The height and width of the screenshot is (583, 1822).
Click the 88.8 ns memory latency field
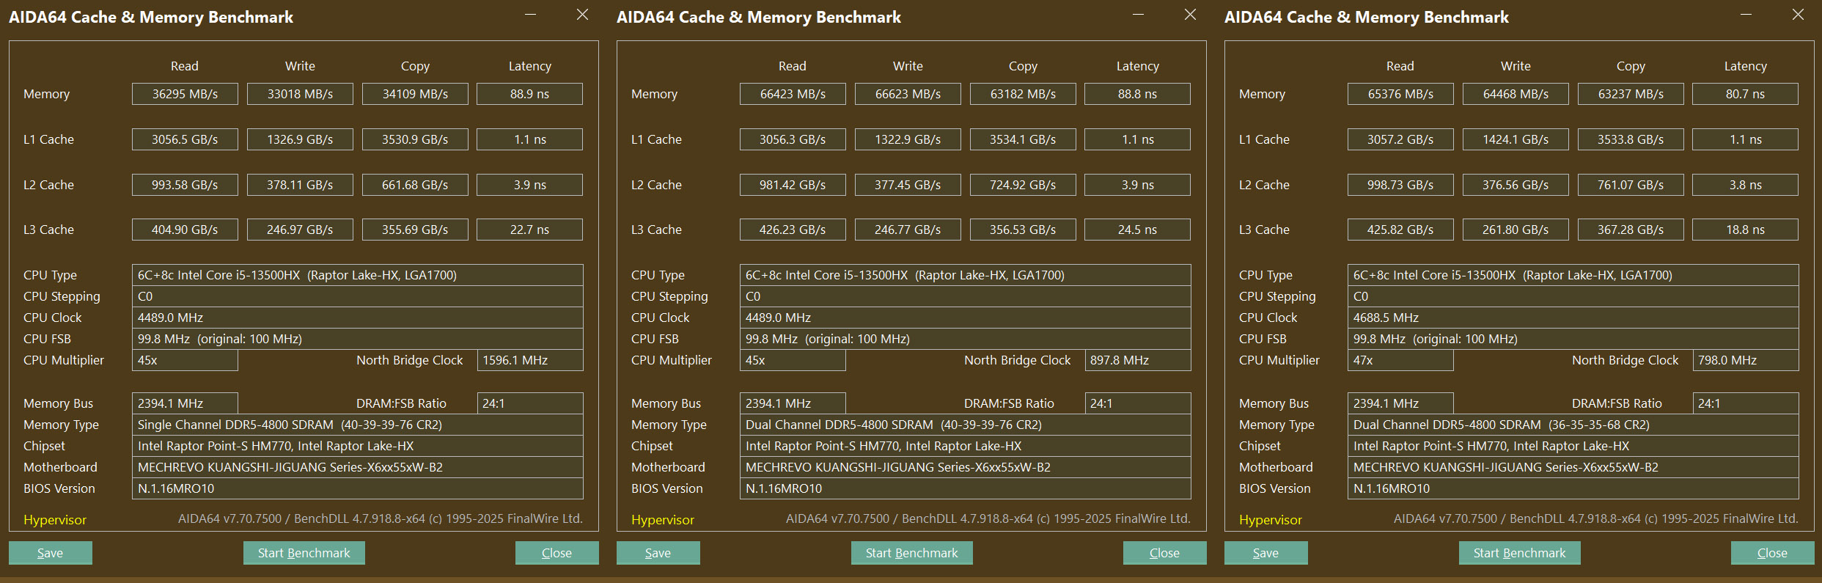point(1137,94)
